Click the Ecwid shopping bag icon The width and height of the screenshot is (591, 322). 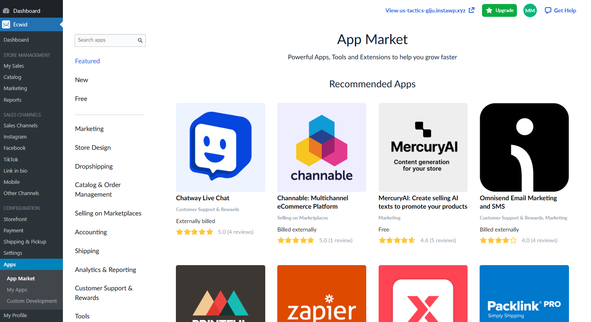(6, 24)
